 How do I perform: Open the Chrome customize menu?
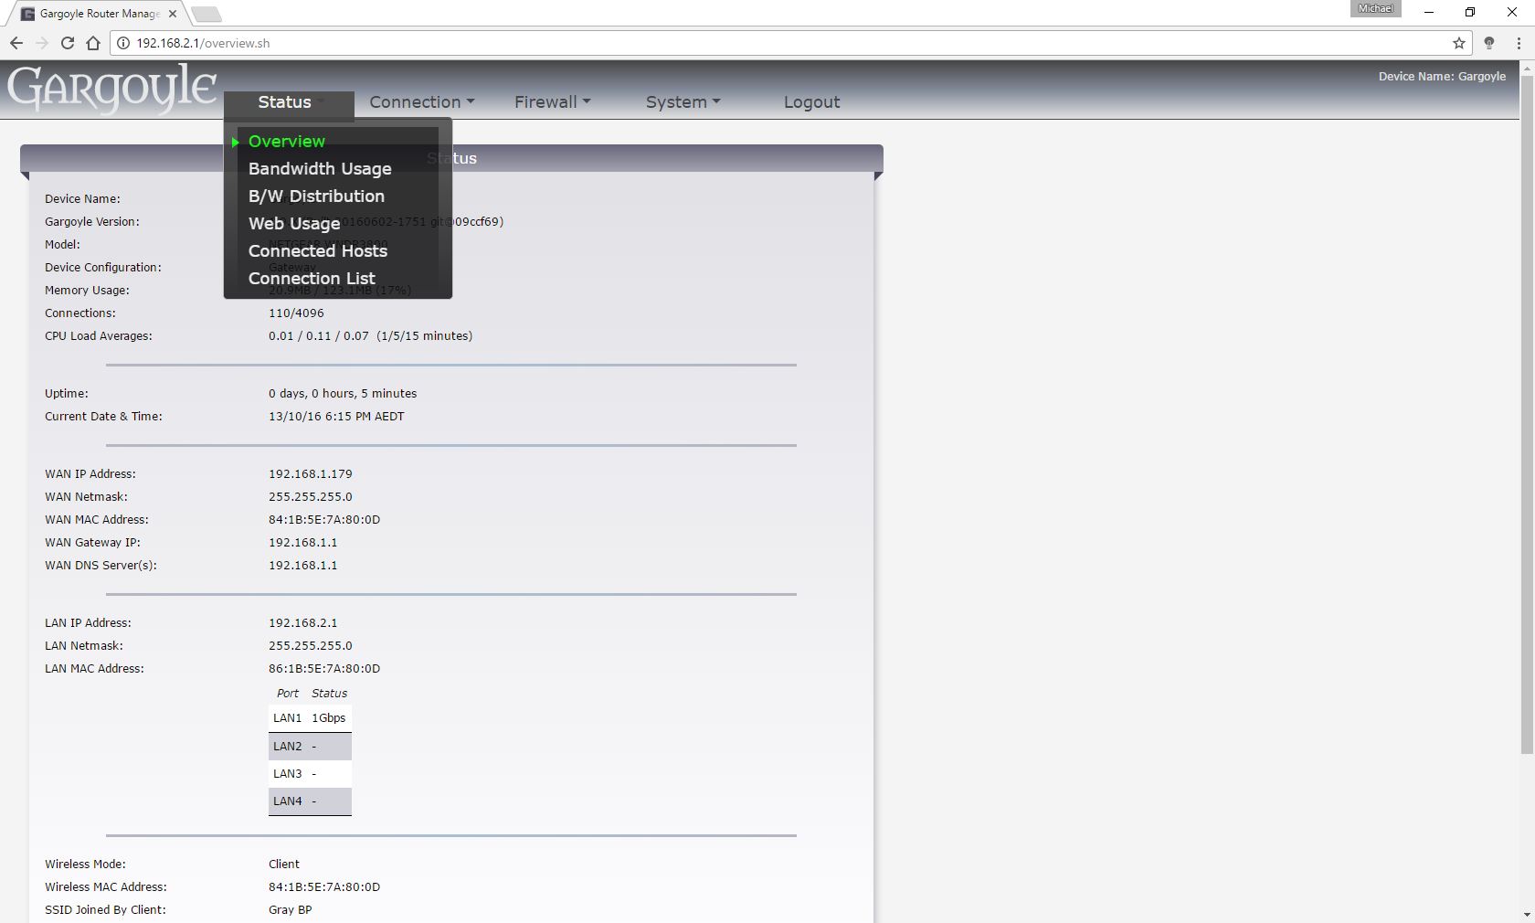click(1519, 42)
